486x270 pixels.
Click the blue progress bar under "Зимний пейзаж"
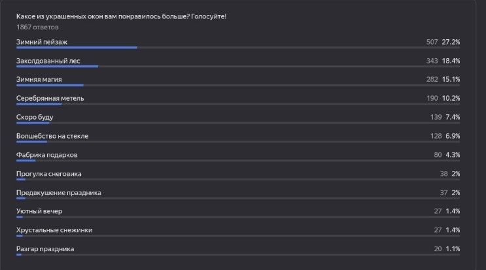(77, 48)
